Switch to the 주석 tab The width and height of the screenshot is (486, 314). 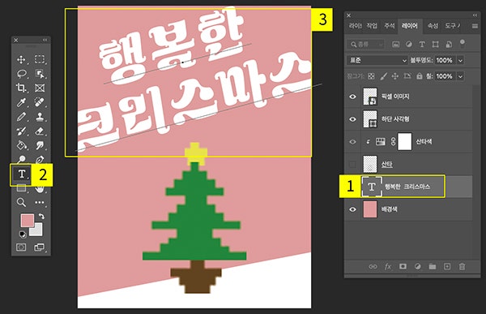tap(389, 26)
